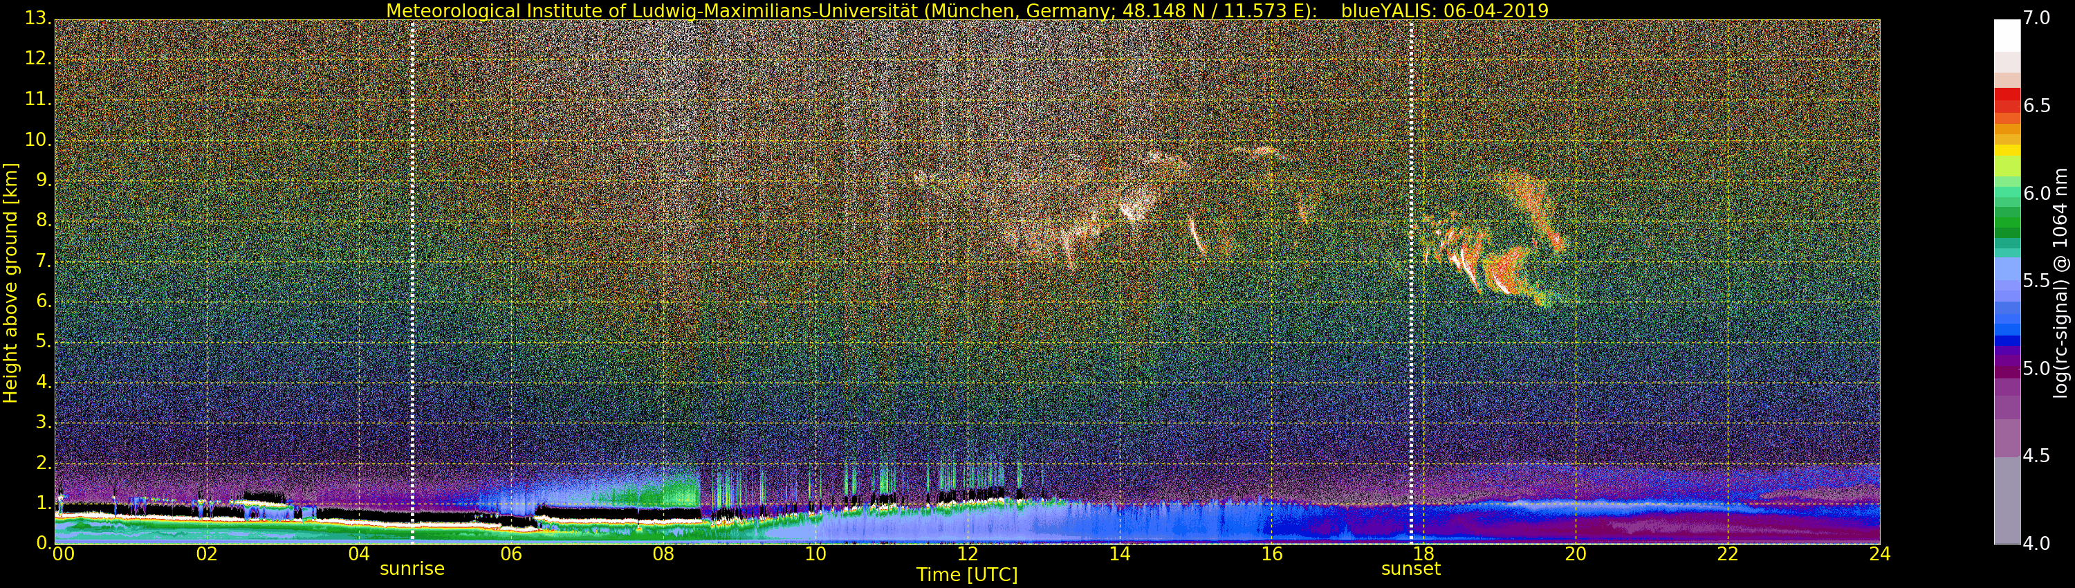Viewport: 2075px width, 588px height.
Task: Click the height tick label '1.'
Action: click(44, 503)
